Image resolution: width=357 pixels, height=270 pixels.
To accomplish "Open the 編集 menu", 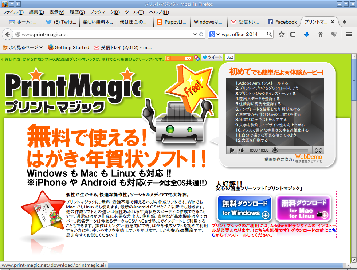I will (36, 12).
